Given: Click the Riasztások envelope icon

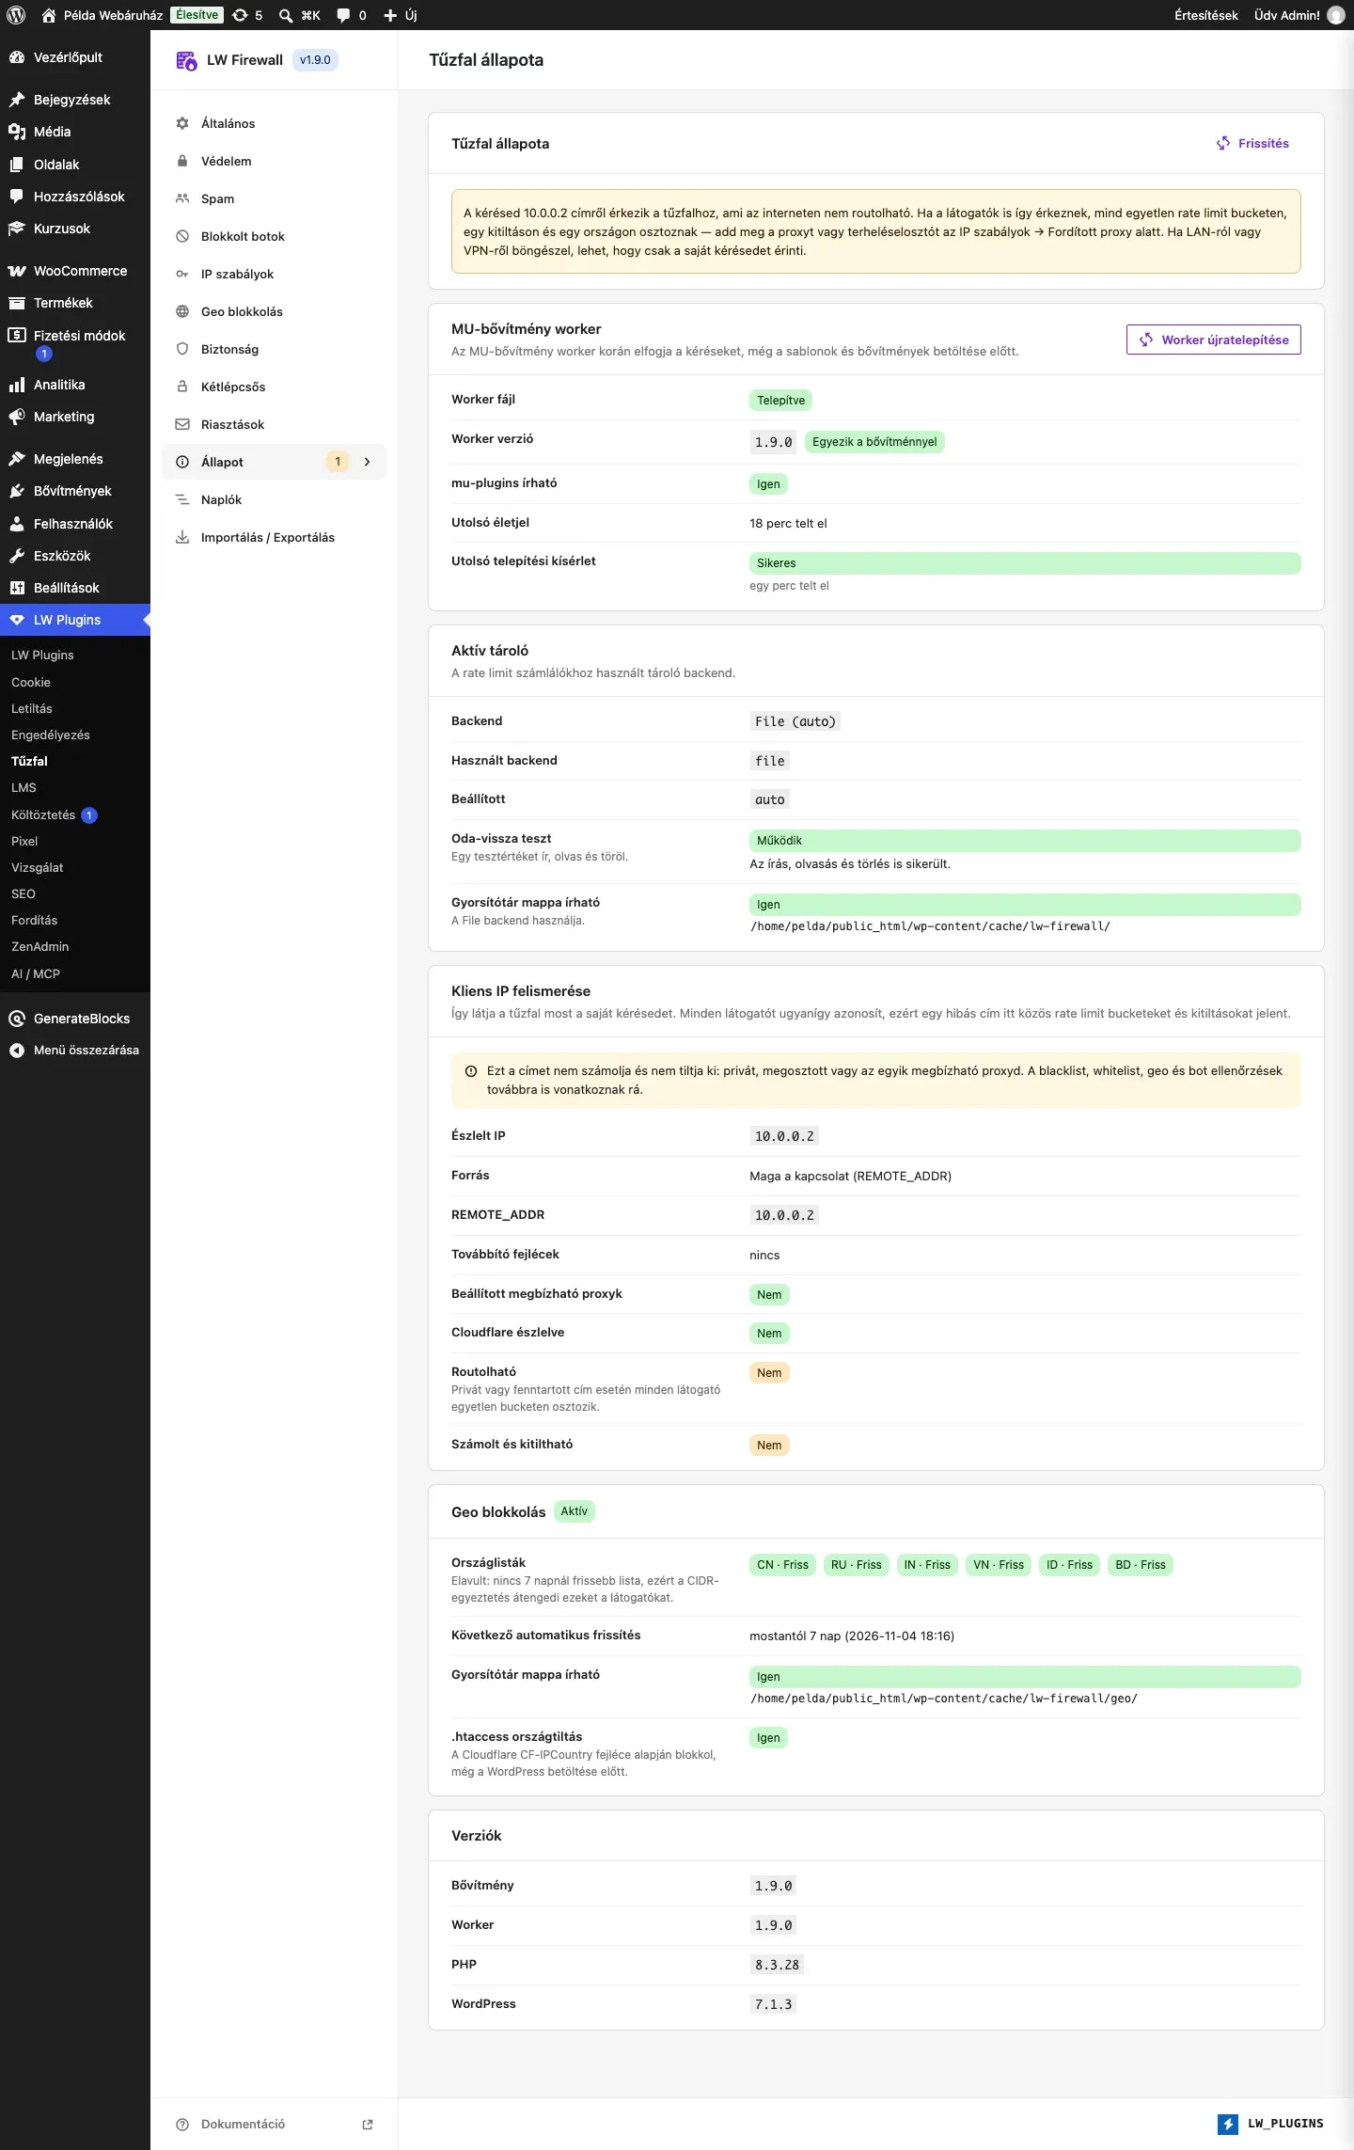Looking at the screenshot, I should click(182, 424).
